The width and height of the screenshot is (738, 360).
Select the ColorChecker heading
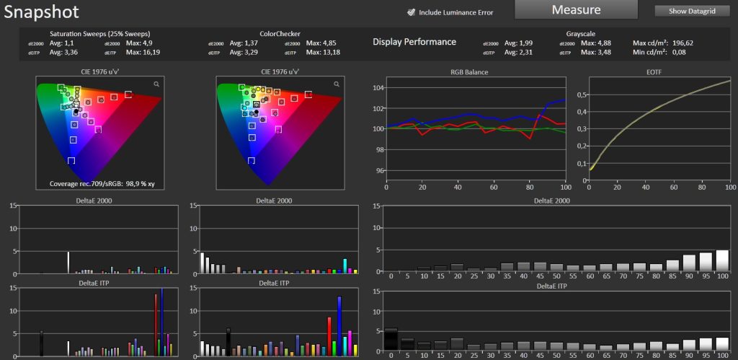point(280,34)
